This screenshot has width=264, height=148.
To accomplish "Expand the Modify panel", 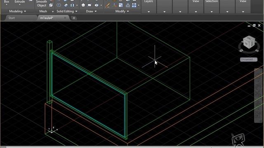I will 122,11.
